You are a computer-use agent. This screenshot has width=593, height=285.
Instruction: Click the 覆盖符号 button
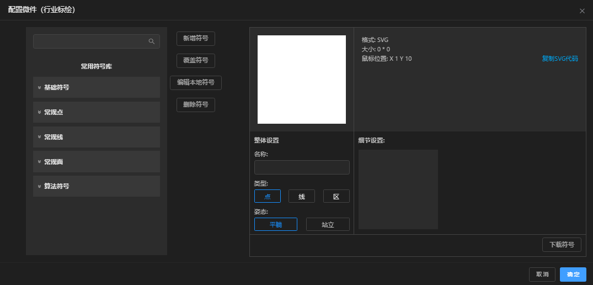(x=196, y=61)
